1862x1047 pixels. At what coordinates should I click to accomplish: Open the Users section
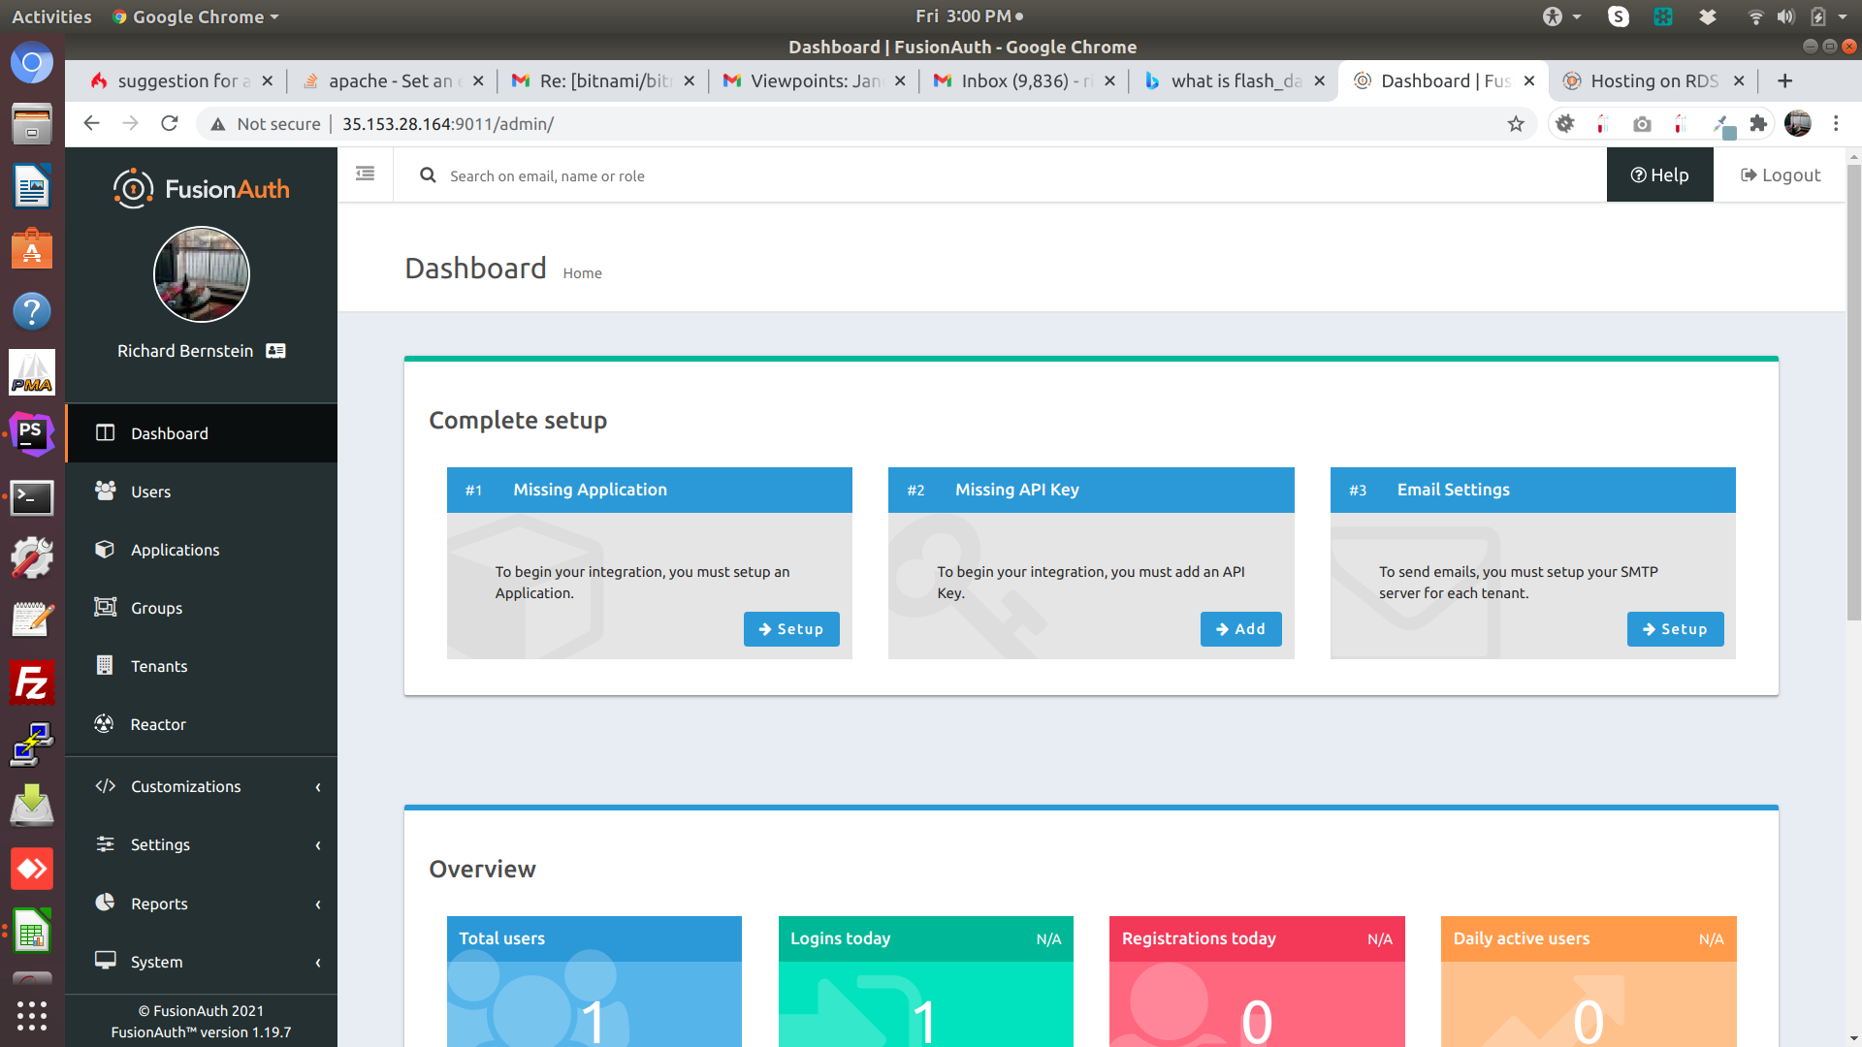pos(202,492)
